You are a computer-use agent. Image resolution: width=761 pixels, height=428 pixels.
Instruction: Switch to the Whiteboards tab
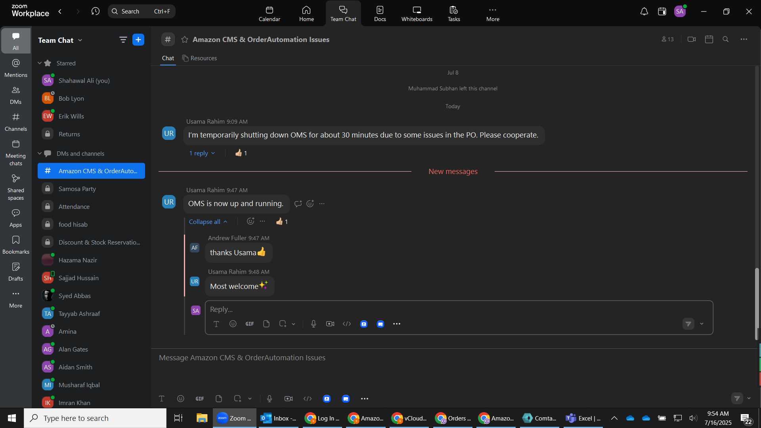point(417,14)
